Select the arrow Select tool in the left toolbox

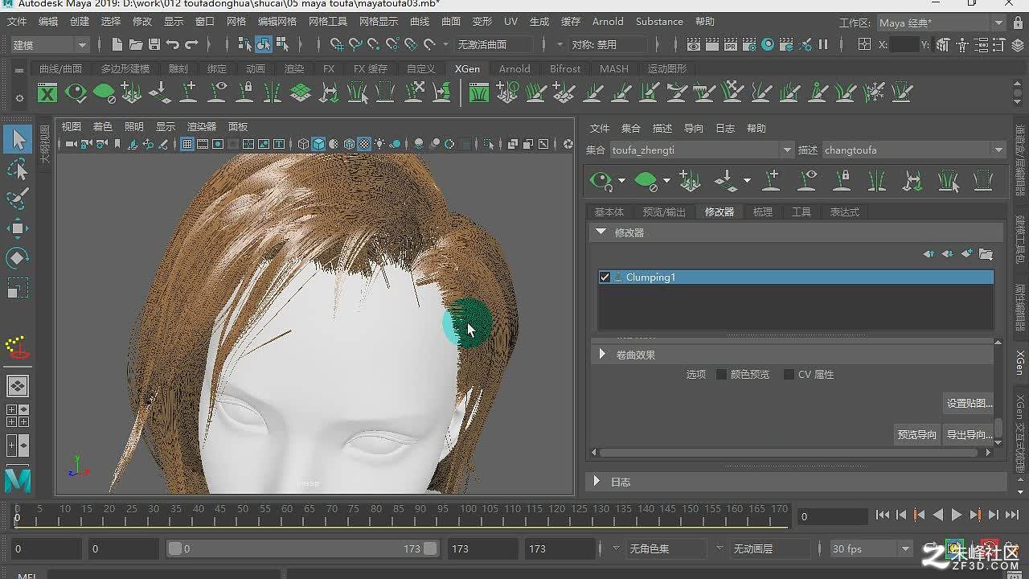tap(18, 140)
